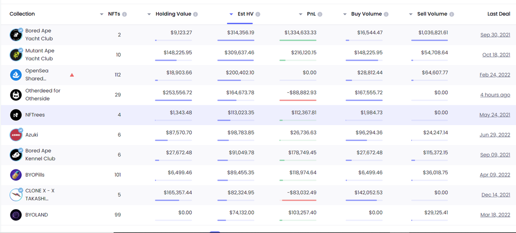Sort by PnL using its arrow
Image resolution: width=516 pixels, height=233 pixels.
coord(301,14)
